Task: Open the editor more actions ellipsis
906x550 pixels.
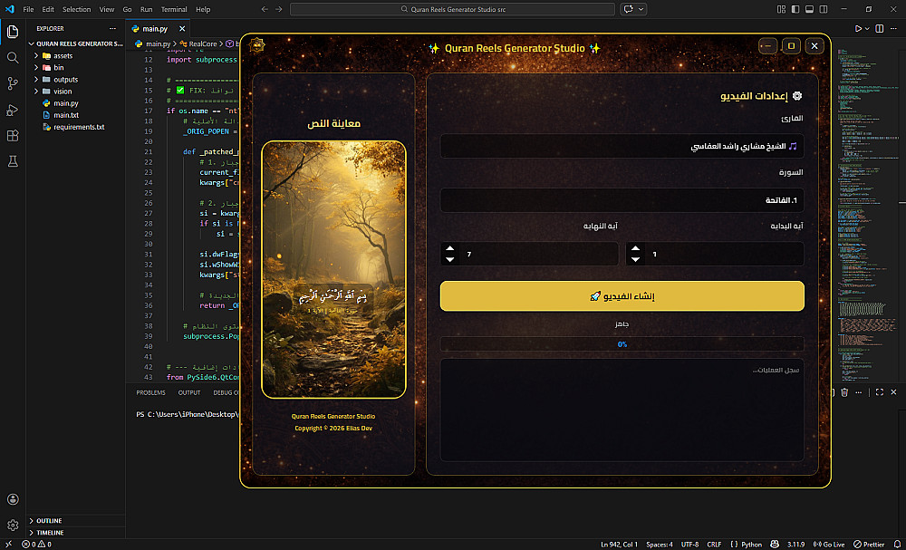Action: (893, 28)
